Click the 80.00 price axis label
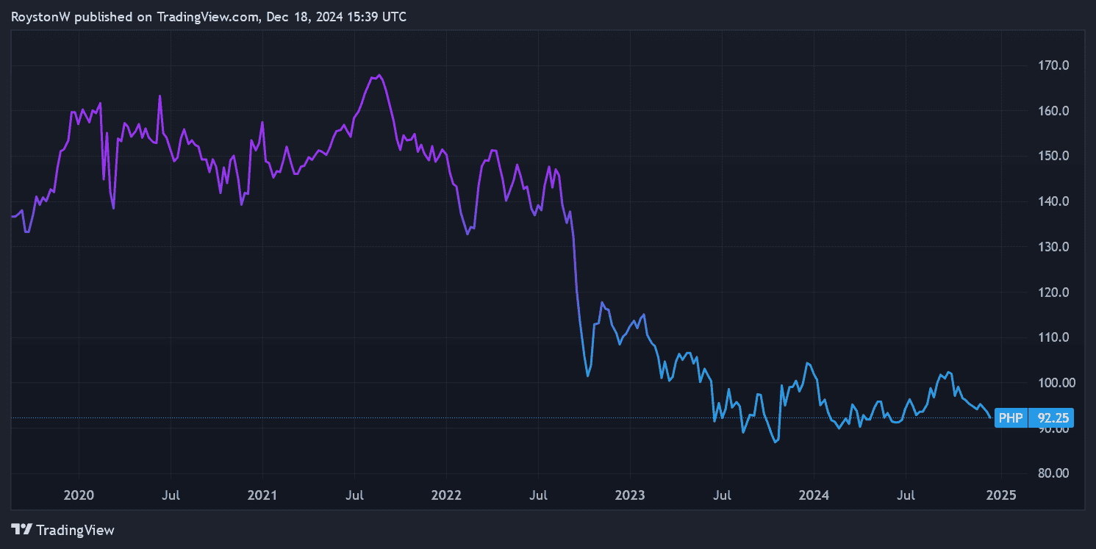 click(x=1053, y=473)
